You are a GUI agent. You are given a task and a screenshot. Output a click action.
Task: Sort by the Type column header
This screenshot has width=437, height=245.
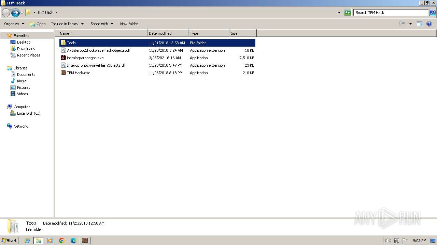pos(209,33)
